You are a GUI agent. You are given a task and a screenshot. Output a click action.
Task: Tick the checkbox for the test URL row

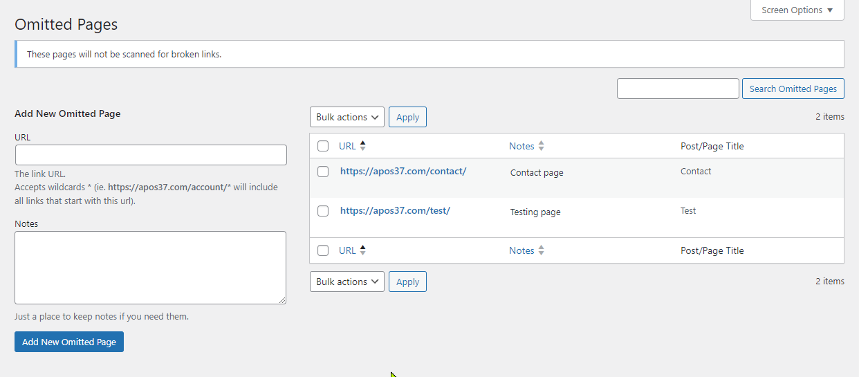click(323, 211)
